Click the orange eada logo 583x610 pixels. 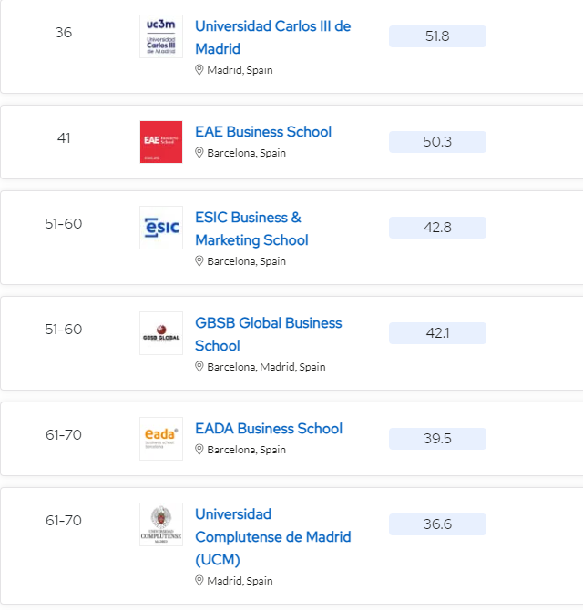(161, 439)
